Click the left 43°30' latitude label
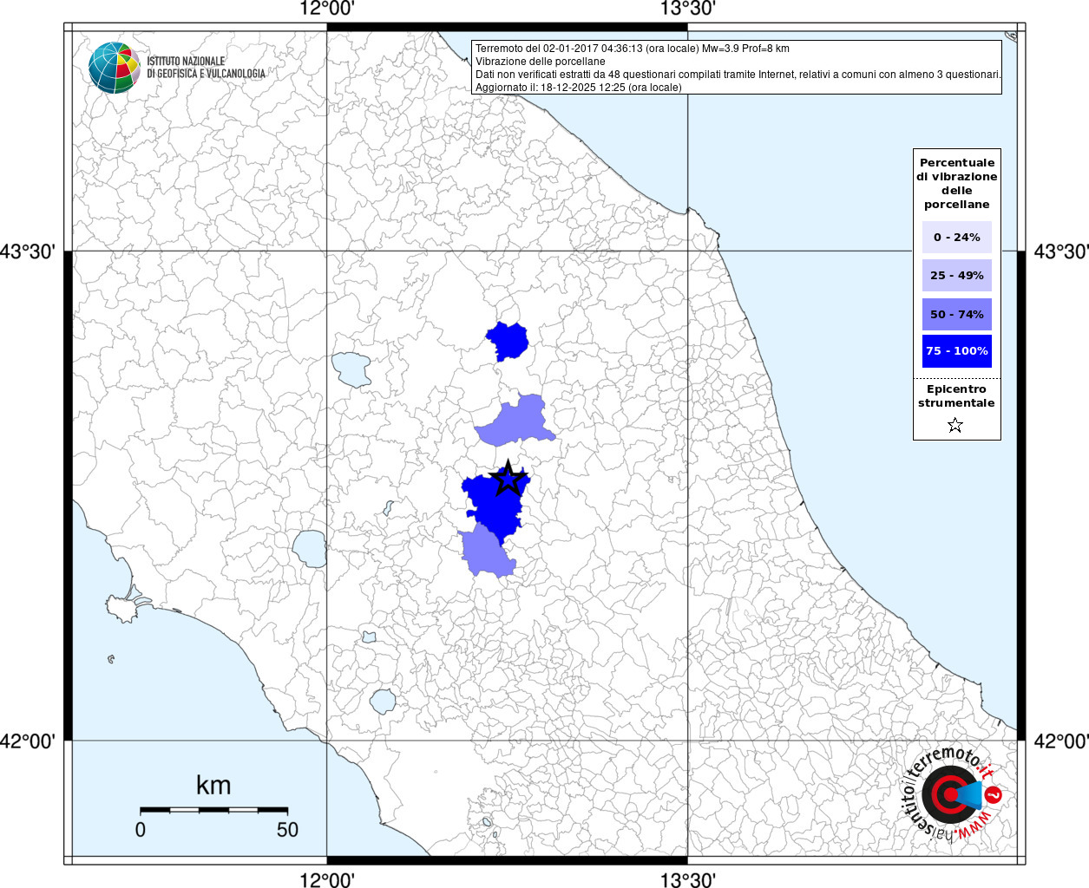Screen dimensions: 1089x888 [x=28, y=251]
